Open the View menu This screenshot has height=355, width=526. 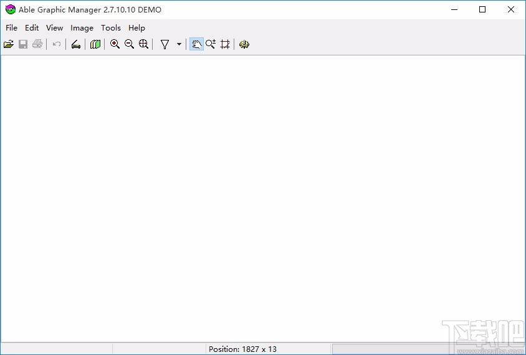click(54, 28)
